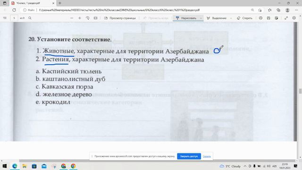Print the PDF document
302x170 pixels.
260,18
